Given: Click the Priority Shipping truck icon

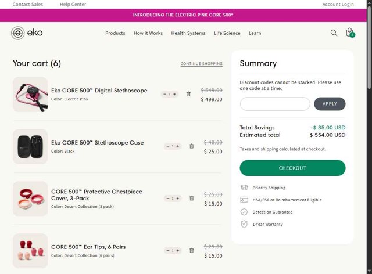Looking at the screenshot, I should pos(244,188).
